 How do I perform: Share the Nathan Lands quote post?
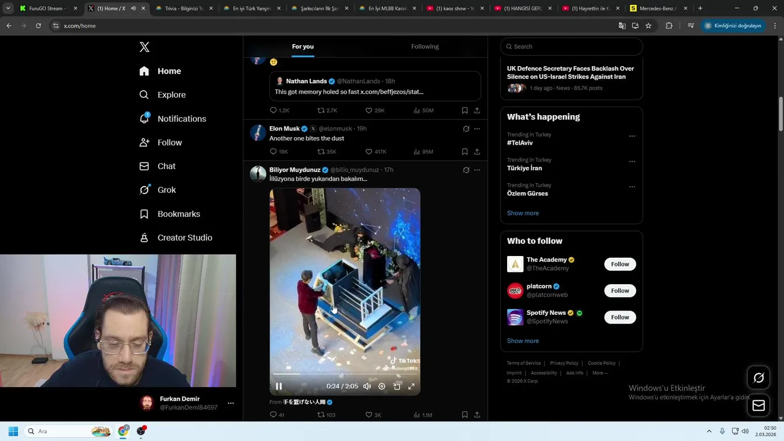tap(477, 110)
